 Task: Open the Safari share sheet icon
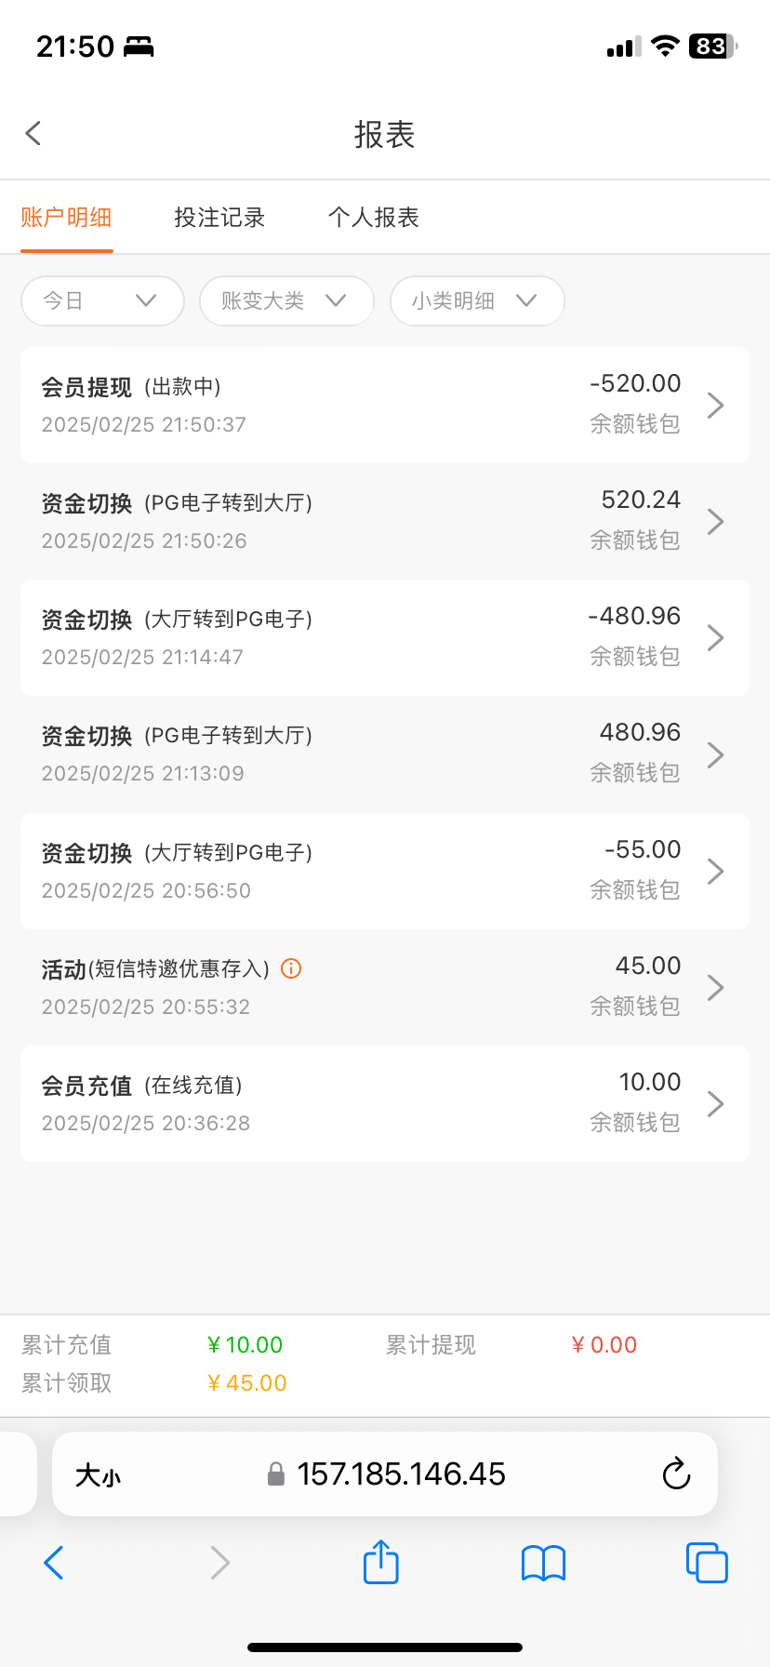[x=380, y=1562]
